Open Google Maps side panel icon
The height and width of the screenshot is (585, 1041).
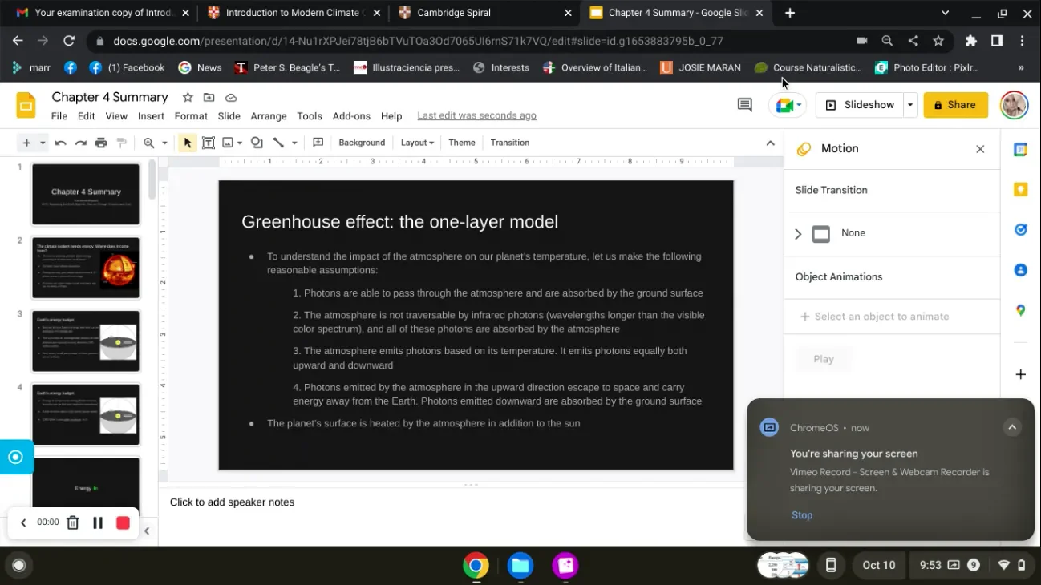click(x=1021, y=310)
